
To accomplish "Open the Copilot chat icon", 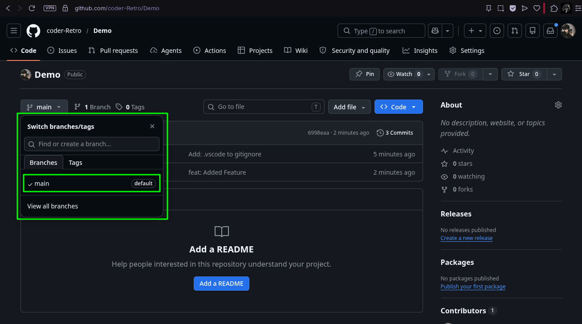I will tap(435, 31).
